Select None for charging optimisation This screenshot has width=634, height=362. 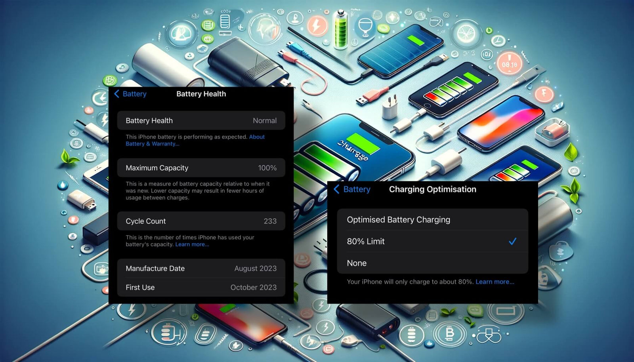357,263
